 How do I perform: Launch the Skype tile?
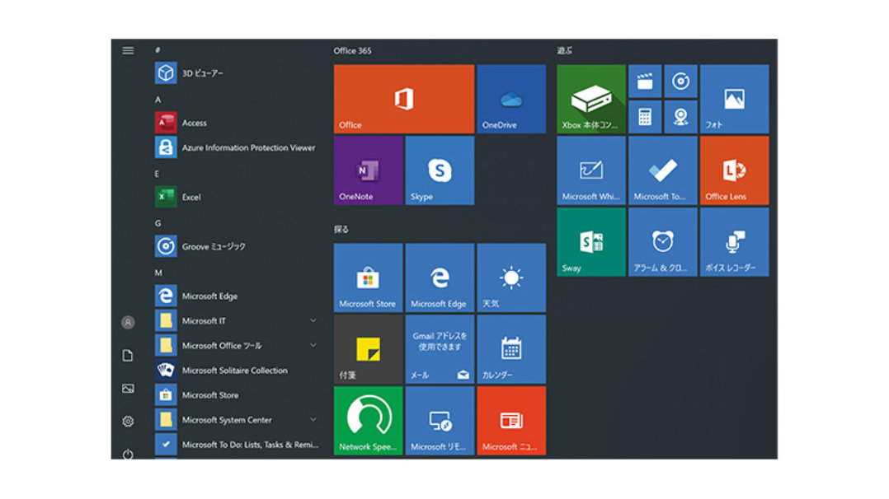440,170
